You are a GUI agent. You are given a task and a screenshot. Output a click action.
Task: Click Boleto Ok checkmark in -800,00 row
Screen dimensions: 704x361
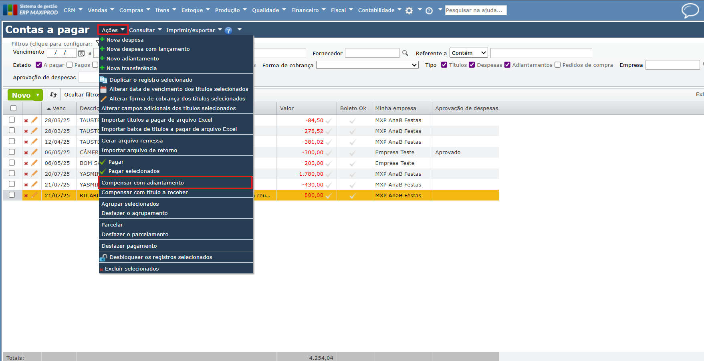353,196
